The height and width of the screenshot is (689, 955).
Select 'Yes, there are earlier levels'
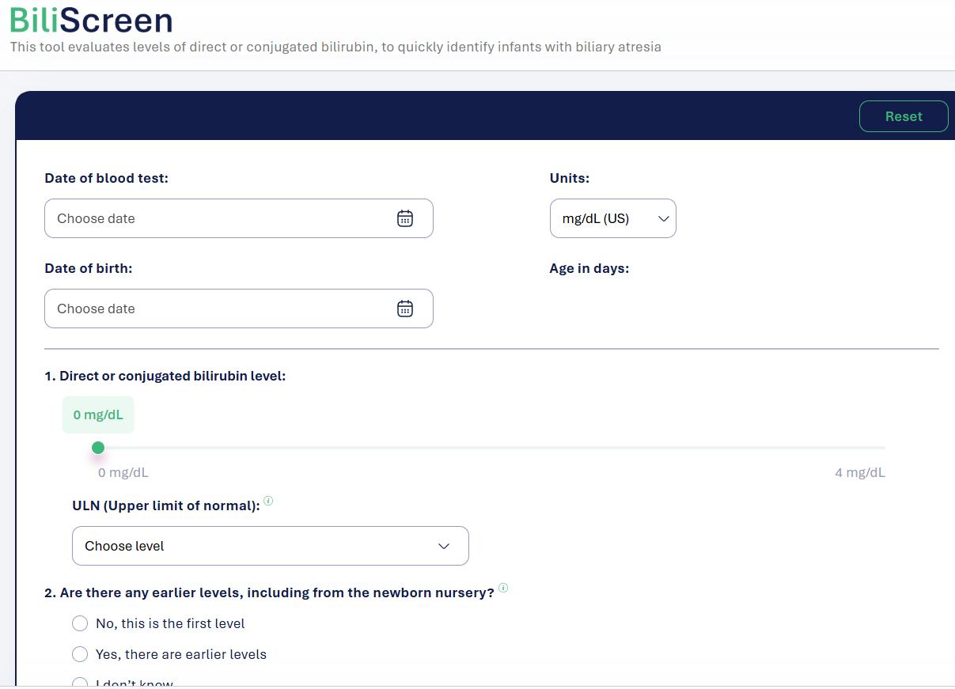pyautogui.click(x=80, y=654)
